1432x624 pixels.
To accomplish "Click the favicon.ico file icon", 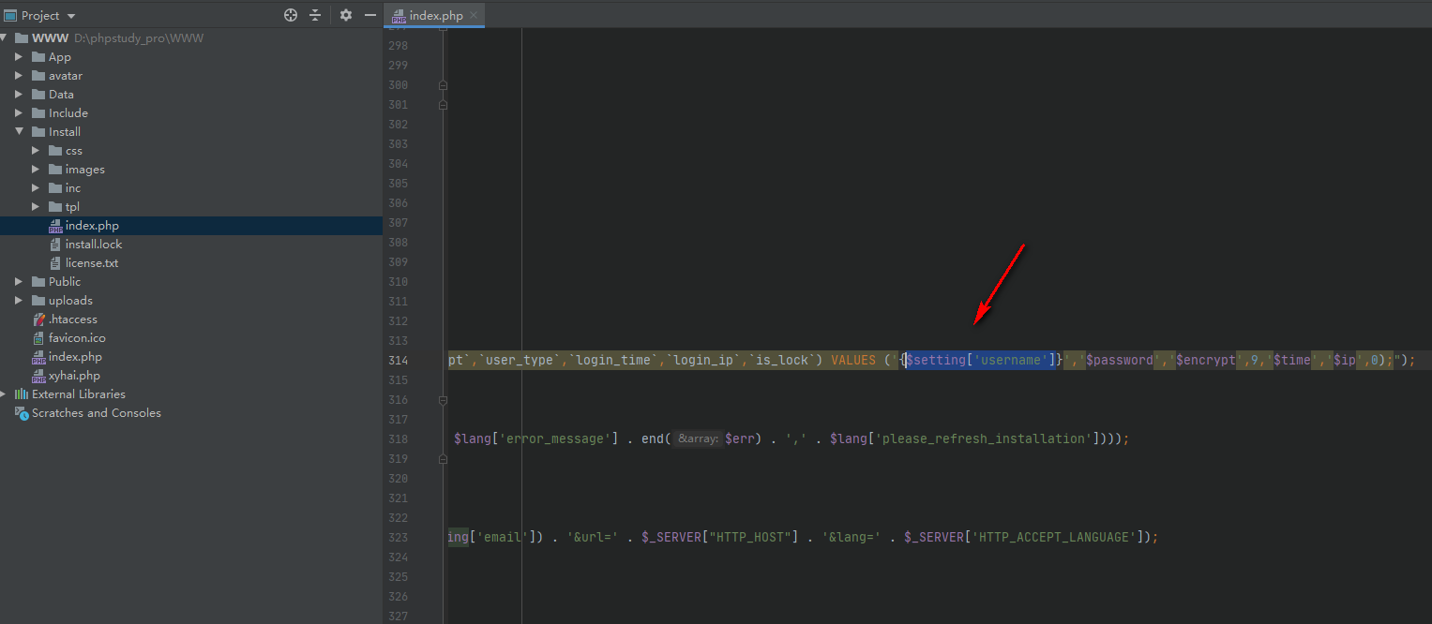I will click(x=38, y=338).
